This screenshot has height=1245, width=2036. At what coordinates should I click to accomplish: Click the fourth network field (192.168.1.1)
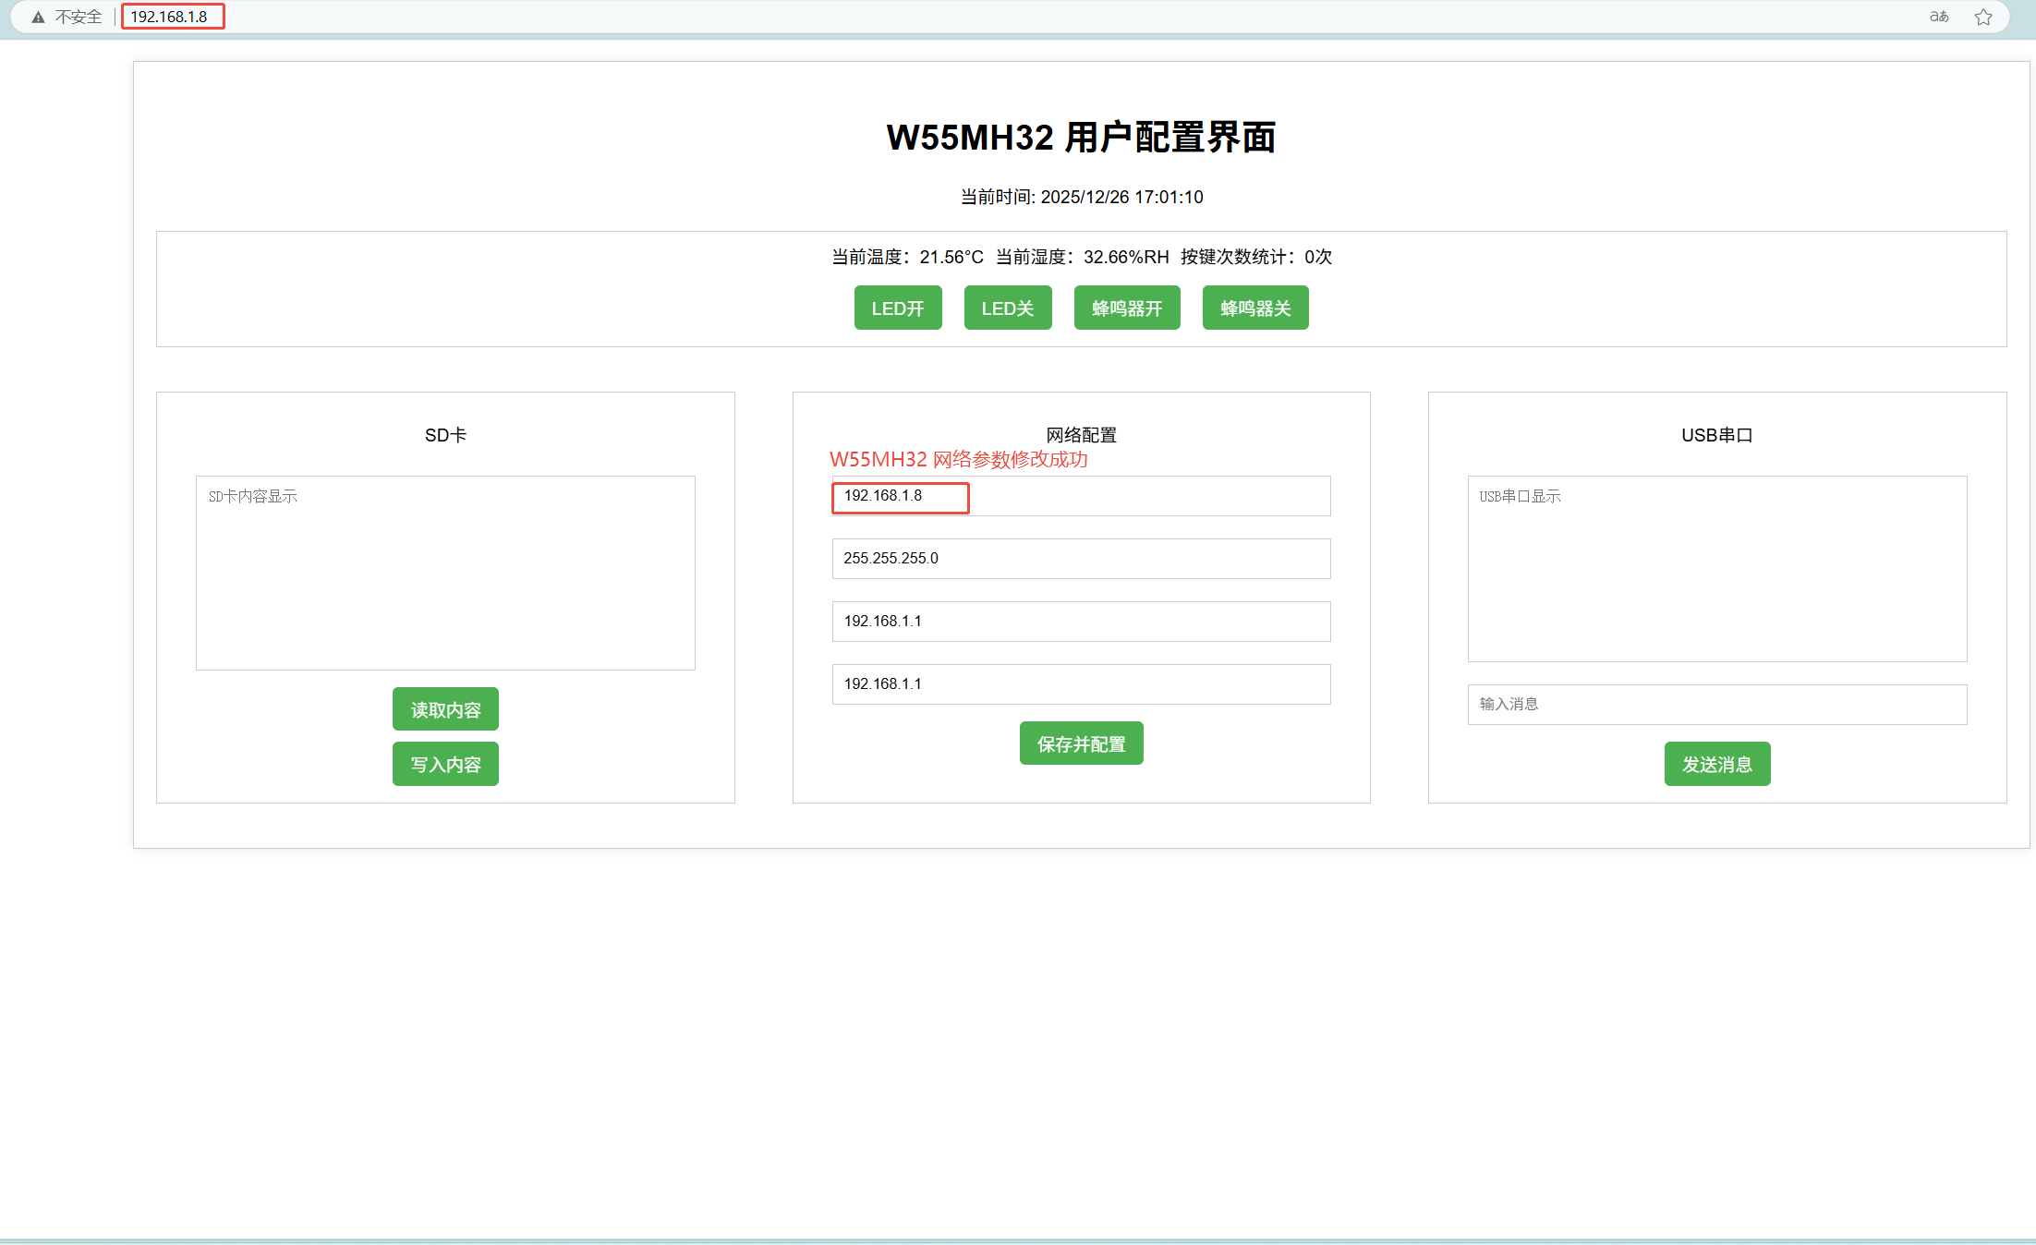click(x=1081, y=684)
